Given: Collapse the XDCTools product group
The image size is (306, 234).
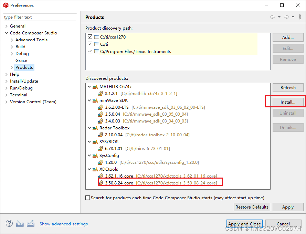Looking at the screenshot, I should click(89, 169).
